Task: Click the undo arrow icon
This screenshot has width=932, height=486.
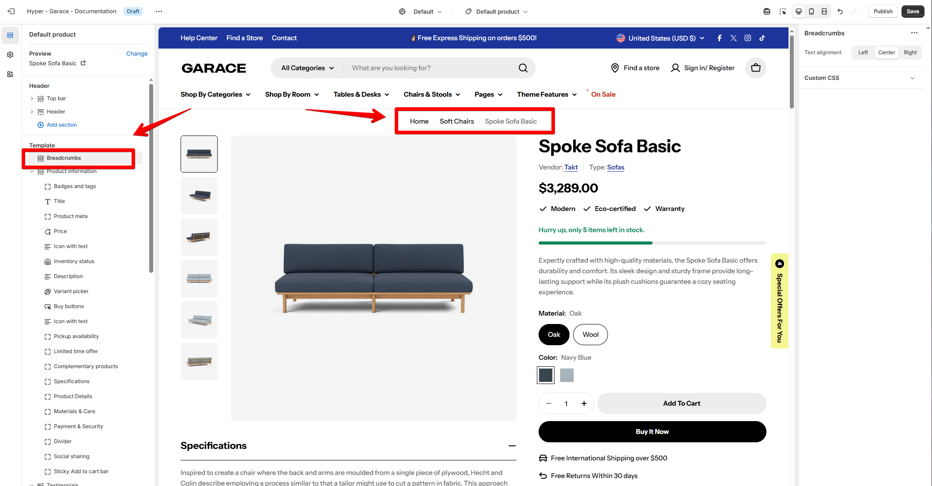Action: (840, 11)
